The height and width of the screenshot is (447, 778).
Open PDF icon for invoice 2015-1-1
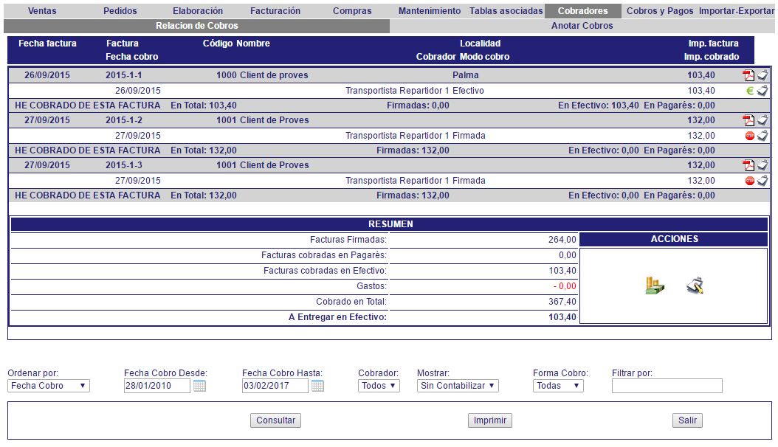point(748,75)
